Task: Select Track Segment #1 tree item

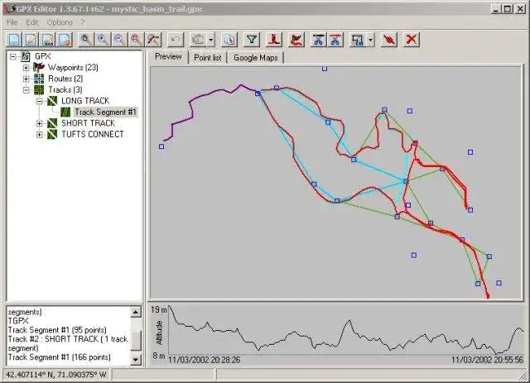Action: click(105, 113)
